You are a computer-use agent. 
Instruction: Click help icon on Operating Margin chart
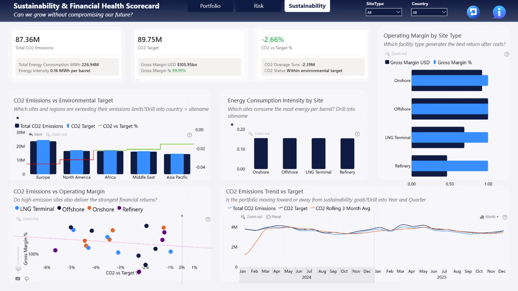[507, 54]
